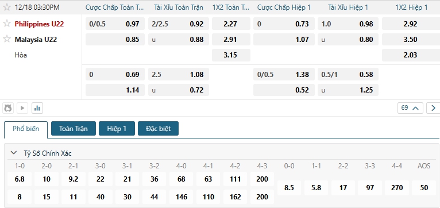
Task: Select the Phổ biến tab
Action: coord(26,129)
